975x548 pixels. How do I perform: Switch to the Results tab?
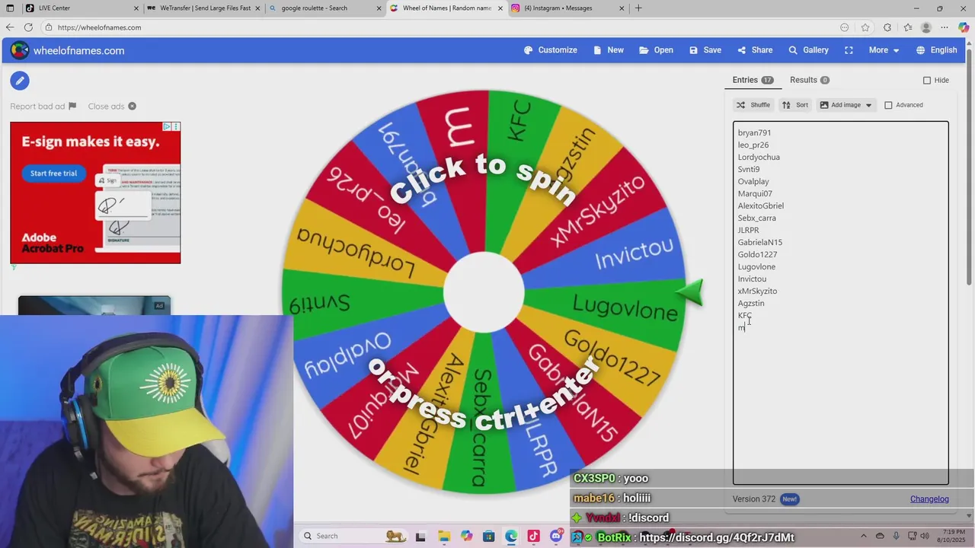[x=809, y=80]
